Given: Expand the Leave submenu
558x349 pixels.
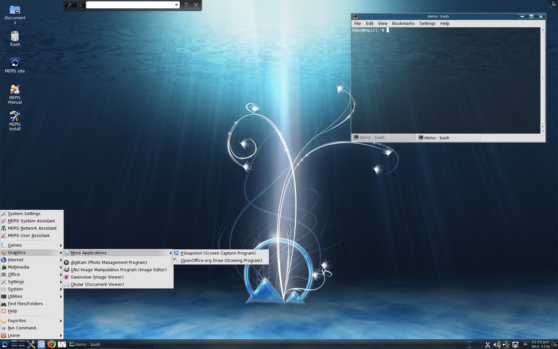Looking at the screenshot, I should pos(32,335).
